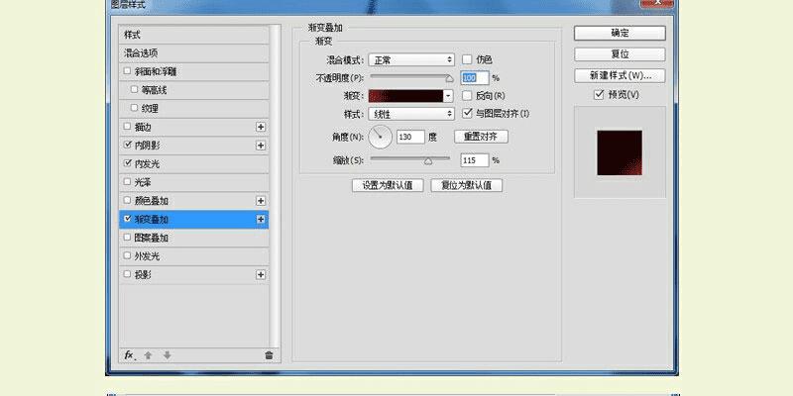Toggle 仿色 dither checkbox
793x396 pixels.
coord(467,59)
